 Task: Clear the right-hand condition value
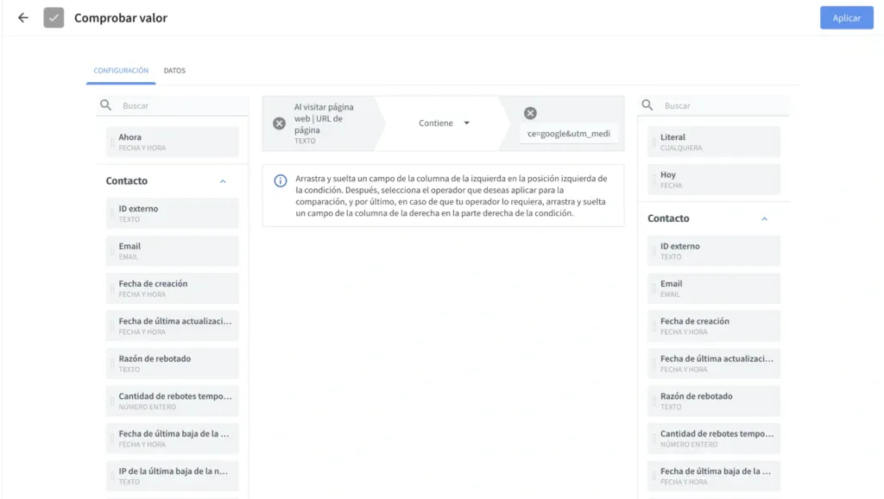pyautogui.click(x=530, y=113)
